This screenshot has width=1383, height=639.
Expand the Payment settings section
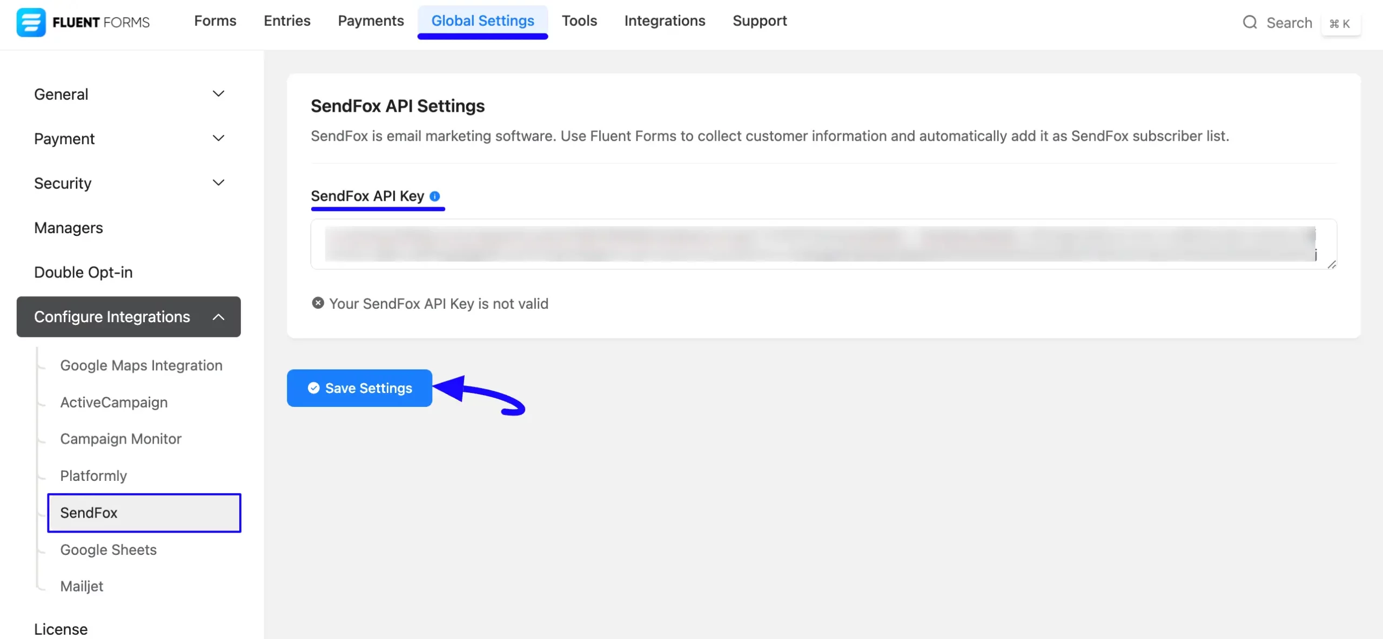point(129,139)
